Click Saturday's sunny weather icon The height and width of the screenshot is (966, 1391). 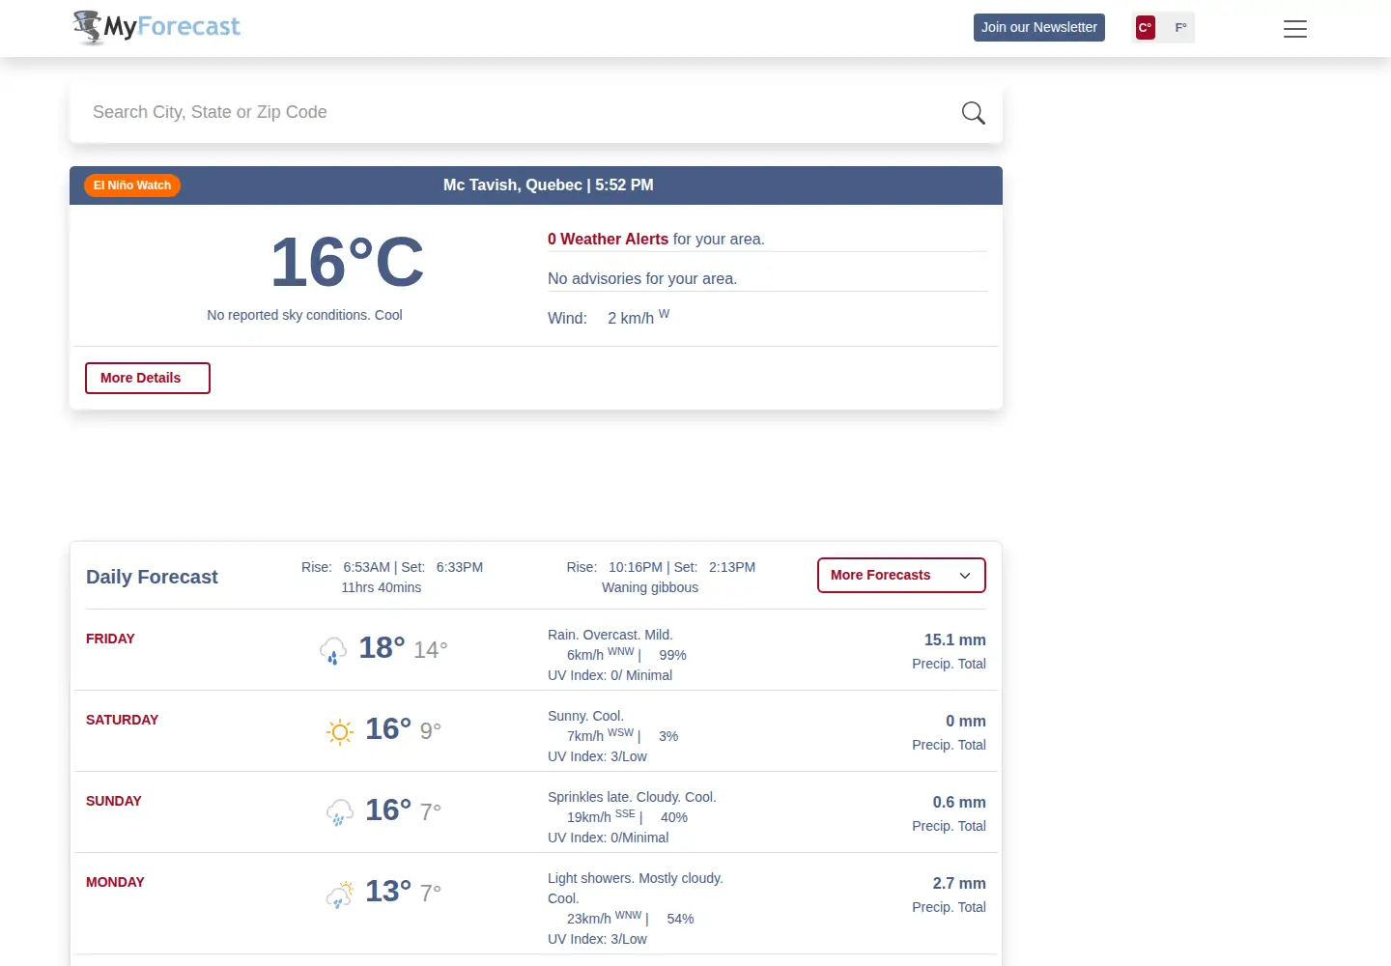(x=340, y=731)
